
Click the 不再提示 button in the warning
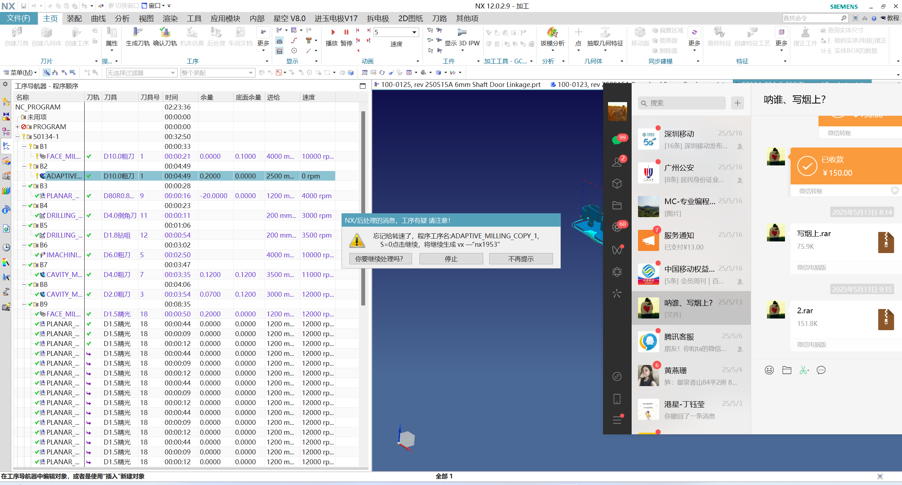coord(521,259)
